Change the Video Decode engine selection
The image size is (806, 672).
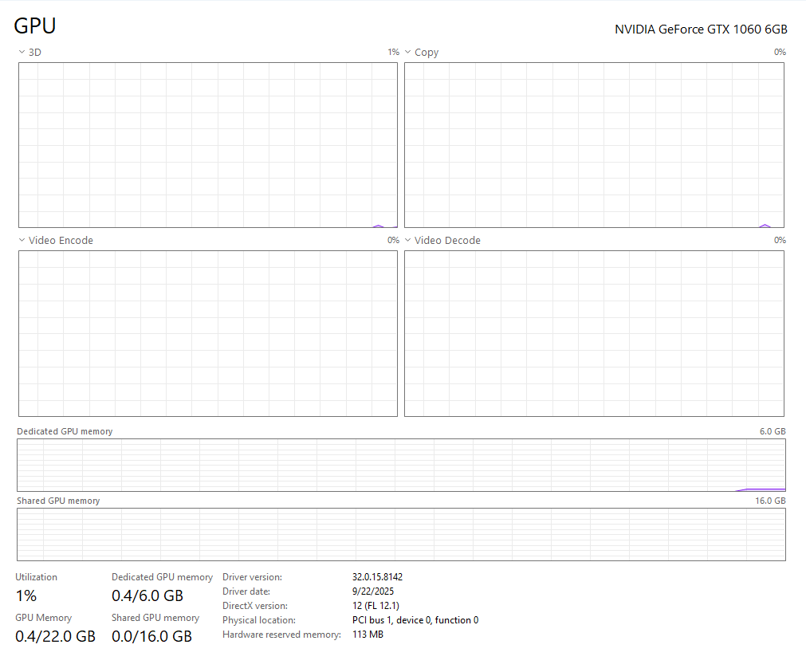coord(442,241)
